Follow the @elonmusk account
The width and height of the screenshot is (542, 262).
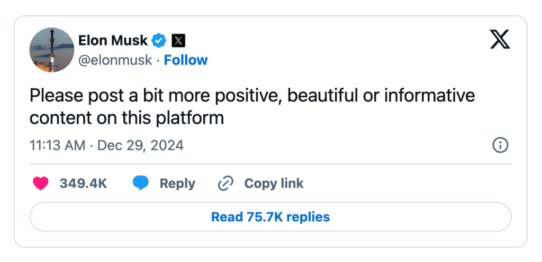(186, 60)
